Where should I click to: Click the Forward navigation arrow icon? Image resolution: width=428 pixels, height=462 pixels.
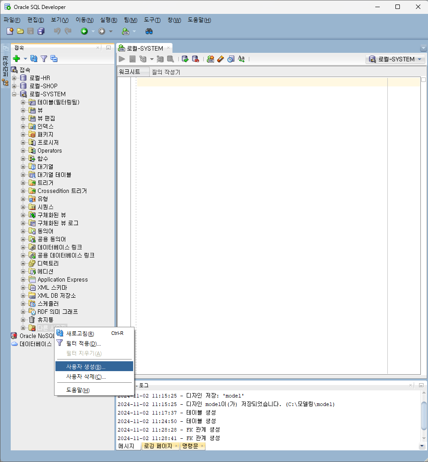(x=102, y=31)
